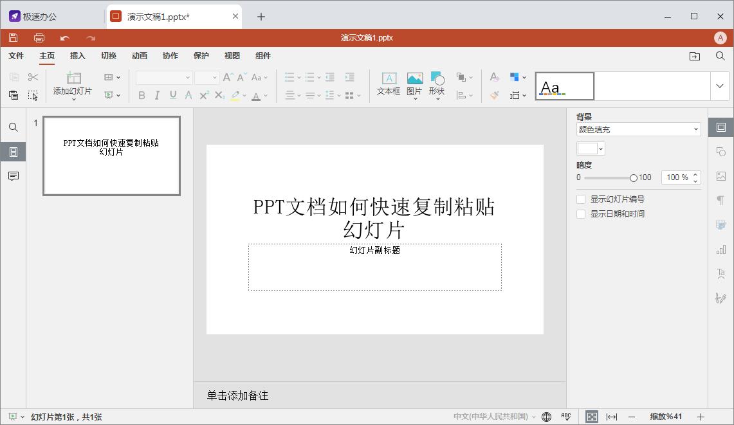Click the save icon in the title bar
This screenshot has width=734, height=425.
click(13, 38)
